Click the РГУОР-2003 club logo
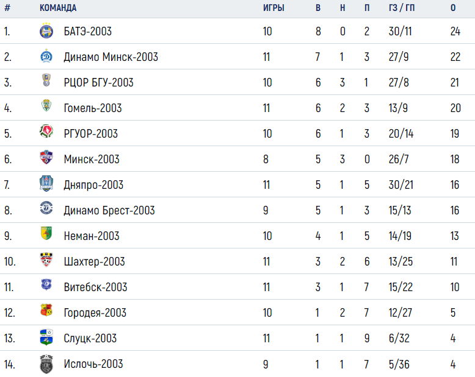Screen dimensions: 475x377 tap(46, 132)
